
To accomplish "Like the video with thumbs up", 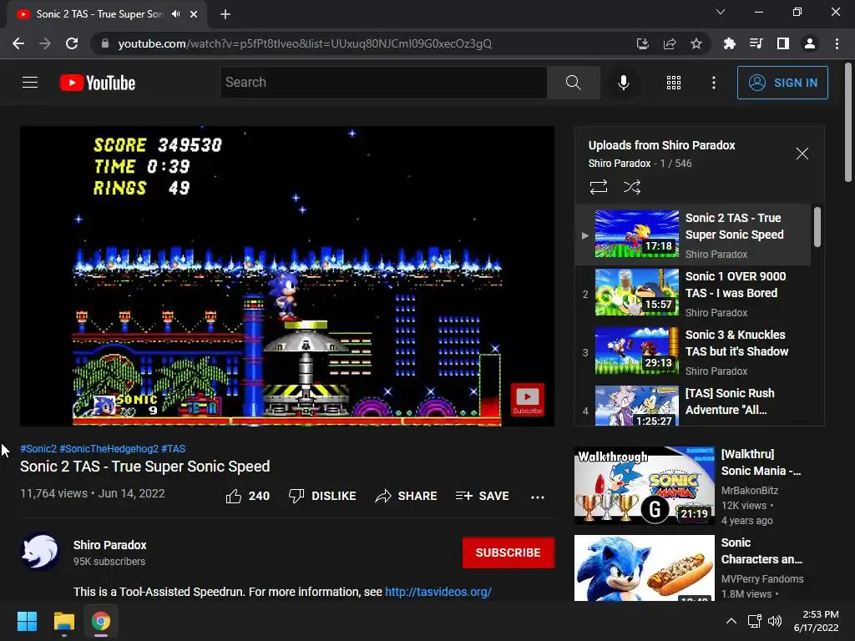I will tap(247, 496).
